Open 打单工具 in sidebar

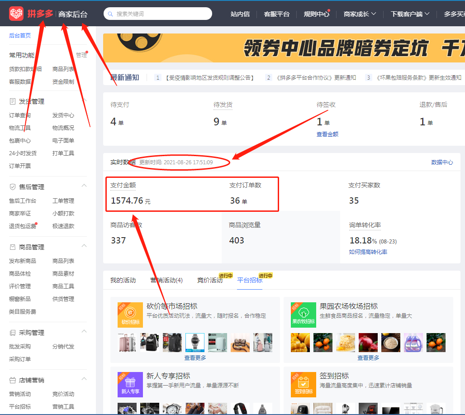point(63,153)
